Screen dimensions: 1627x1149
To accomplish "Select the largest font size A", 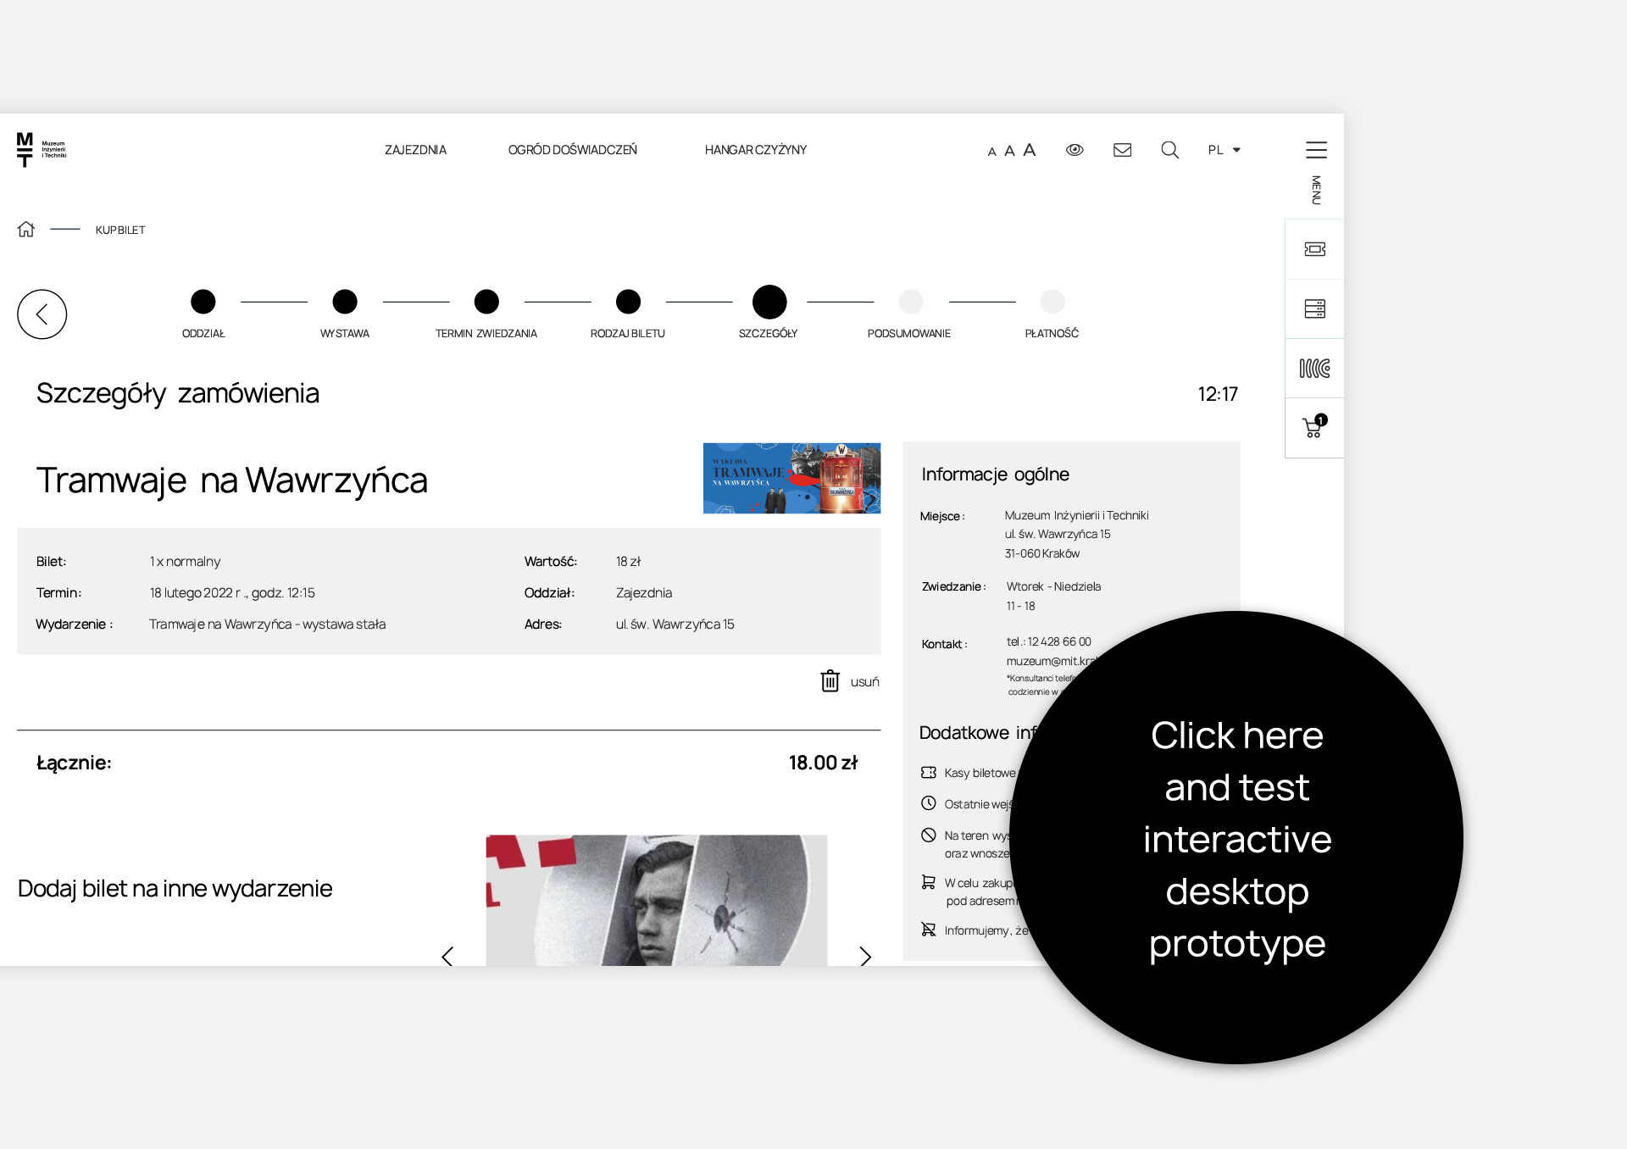I will point(1030,150).
